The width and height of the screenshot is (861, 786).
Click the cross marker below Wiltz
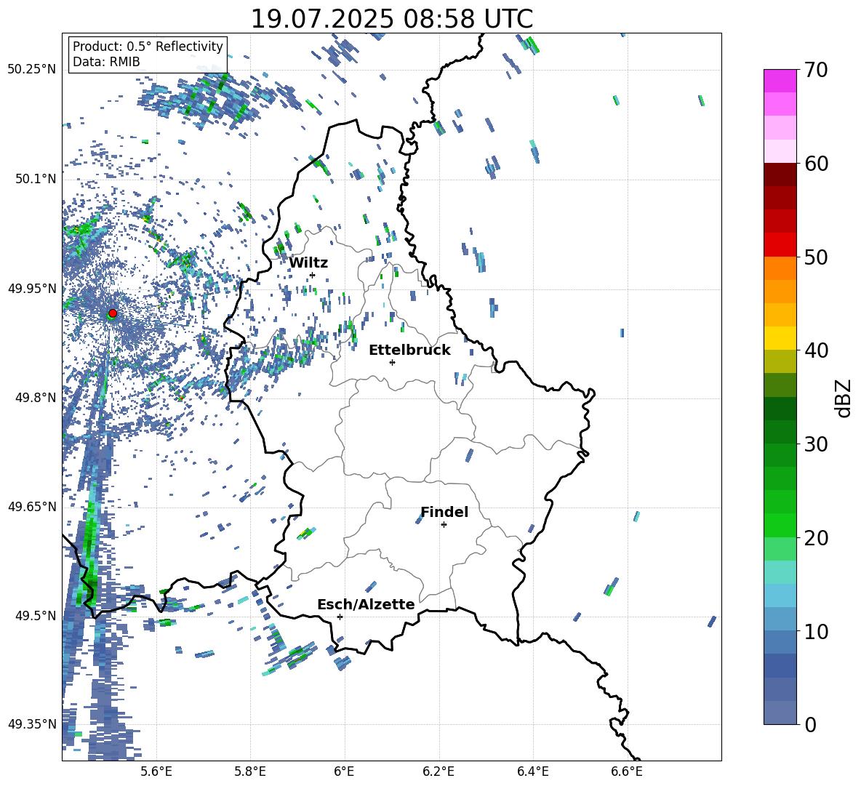tap(313, 275)
